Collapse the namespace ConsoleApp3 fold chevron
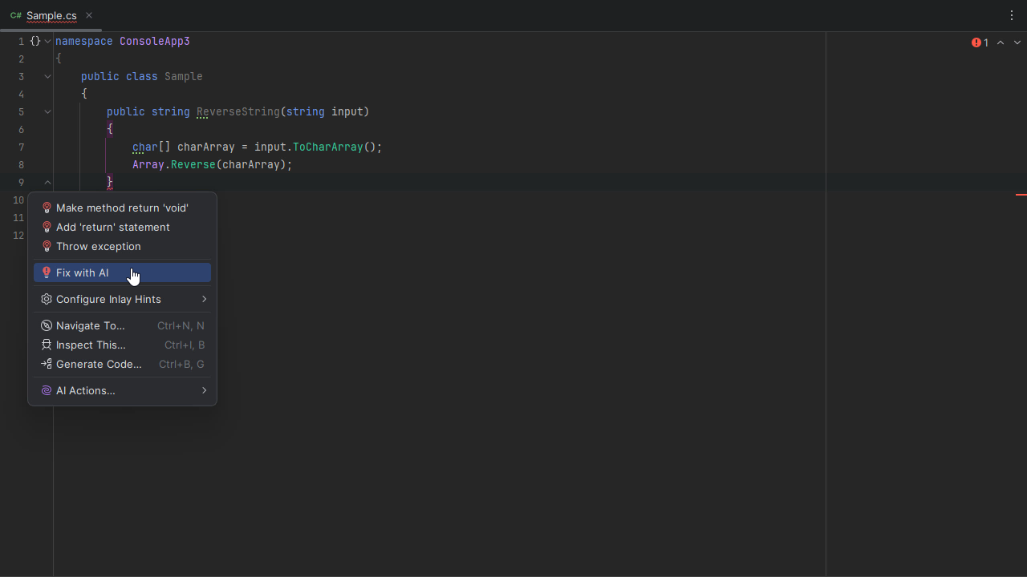Image resolution: width=1027 pixels, height=577 pixels. (48, 41)
